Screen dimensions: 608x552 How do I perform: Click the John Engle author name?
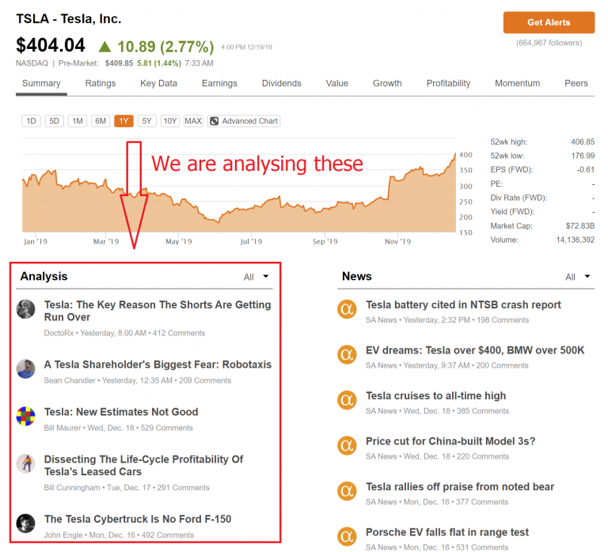point(63,535)
